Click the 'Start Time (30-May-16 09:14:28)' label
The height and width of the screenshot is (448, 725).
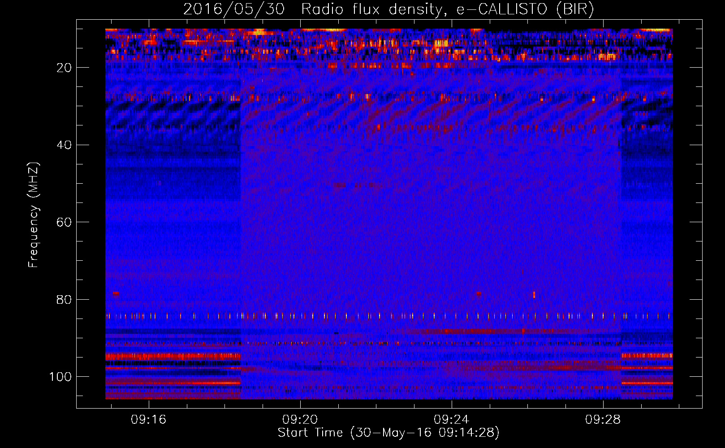388,433
